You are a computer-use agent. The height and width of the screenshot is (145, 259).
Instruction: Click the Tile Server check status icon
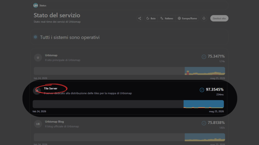202,90
